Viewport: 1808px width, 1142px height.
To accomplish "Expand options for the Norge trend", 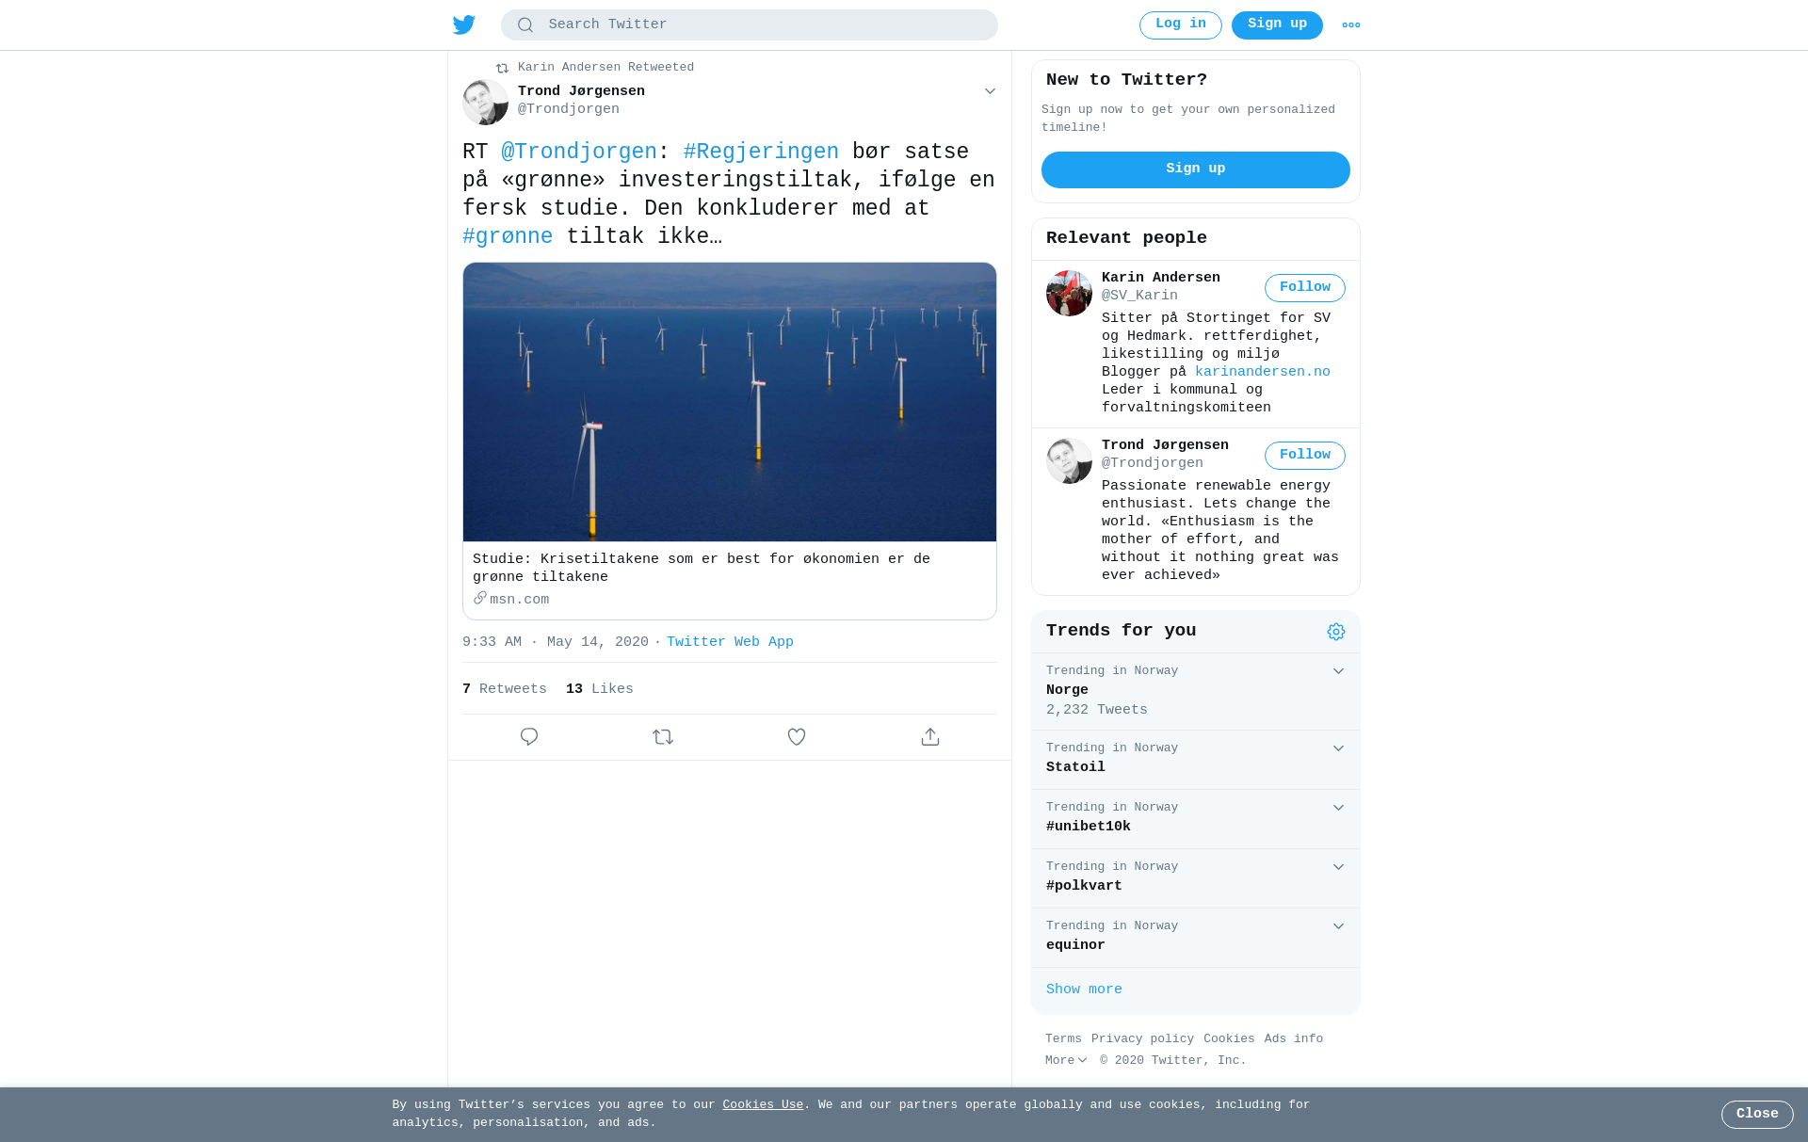I will [1338, 671].
